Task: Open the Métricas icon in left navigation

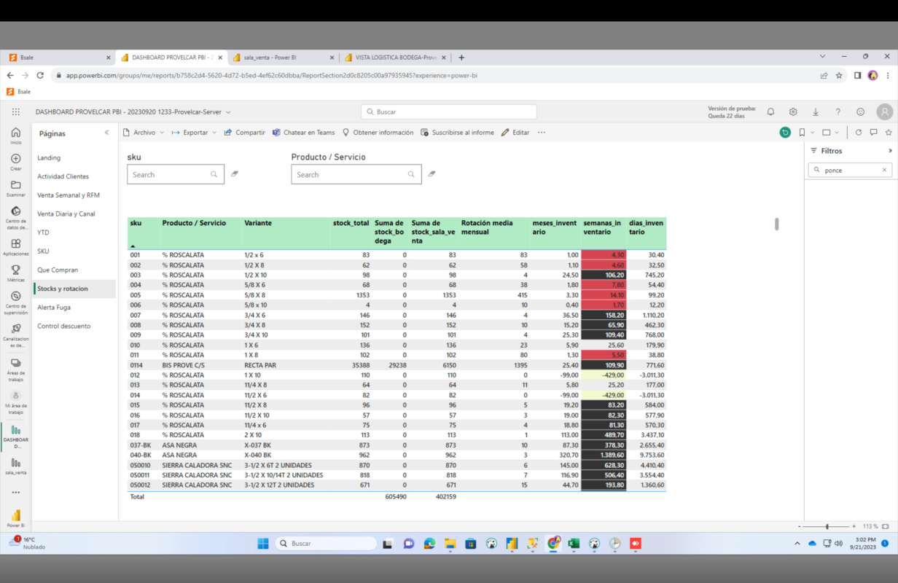Action: (16, 270)
